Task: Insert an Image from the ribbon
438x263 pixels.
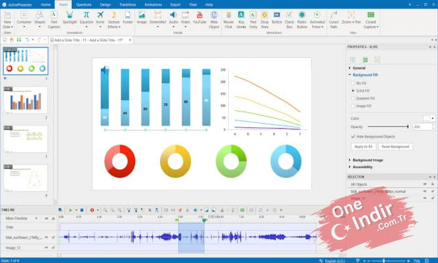Action: point(142,18)
